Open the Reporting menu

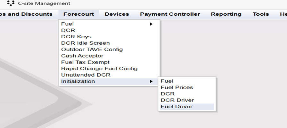(226, 14)
